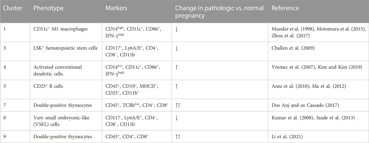Click the double up arrows in cluster 7 row
The image size is (369, 143).
pyautogui.click(x=178, y=105)
